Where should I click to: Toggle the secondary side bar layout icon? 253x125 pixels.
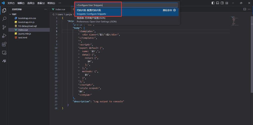tap(222, 3)
